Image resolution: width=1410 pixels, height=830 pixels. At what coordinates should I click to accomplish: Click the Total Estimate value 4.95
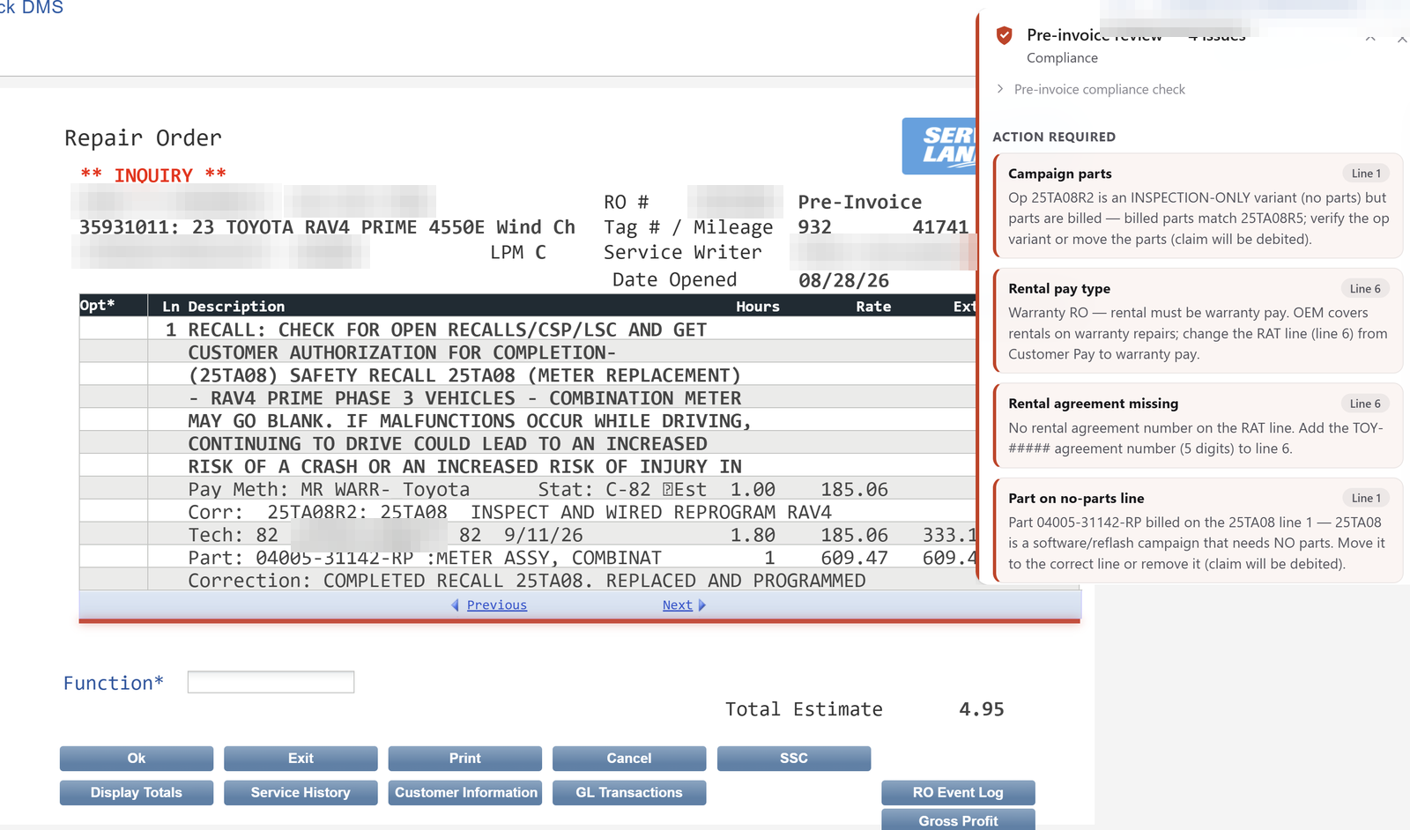coord(982,709)
